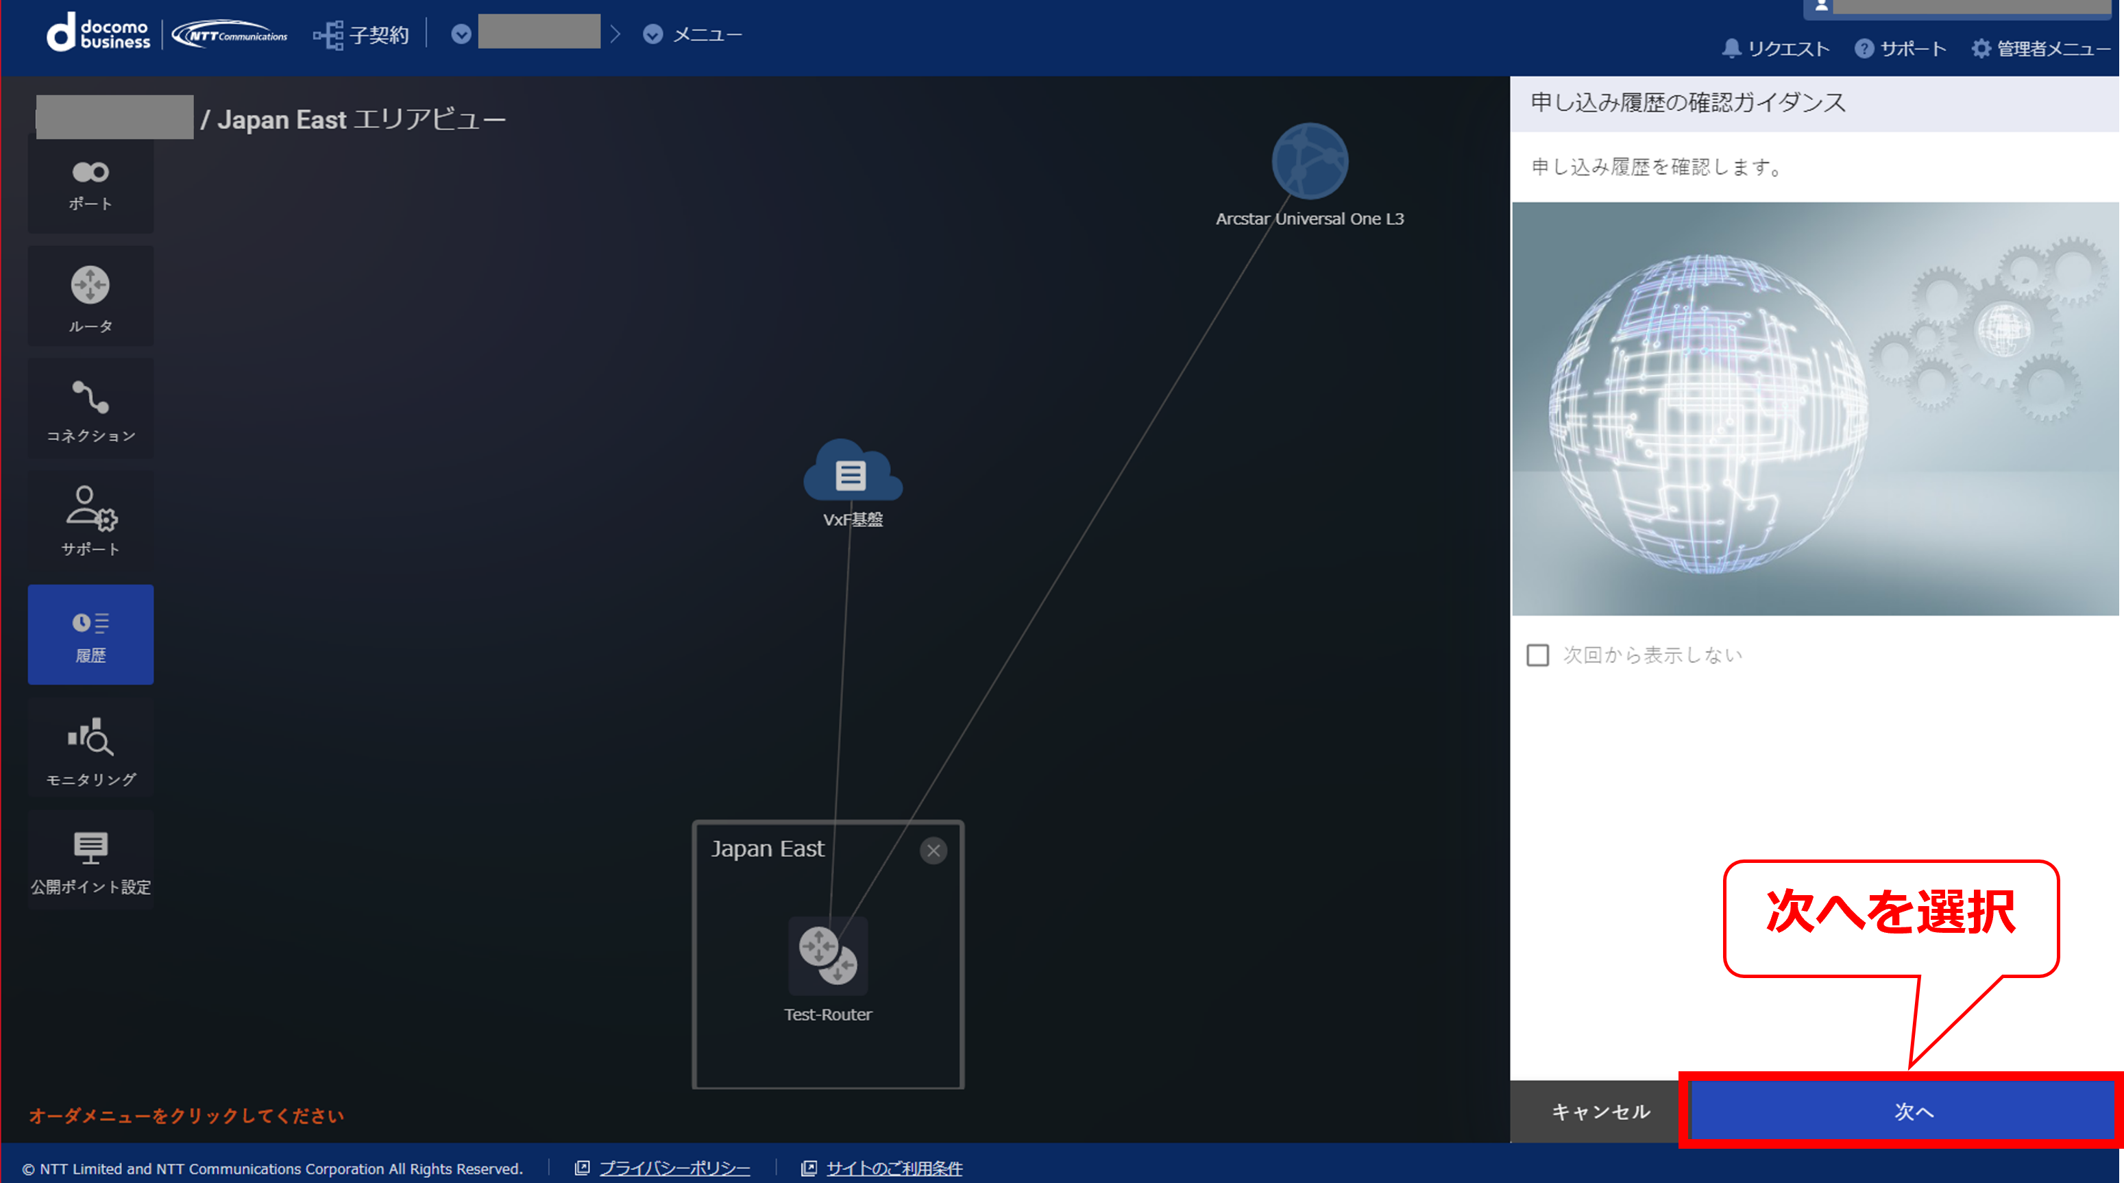Image resolution: width=2124 pixels, height=1183 pixels.
Task: Open the 公開ポイント設定 sidebar item
Action: (x=90, y=860)
